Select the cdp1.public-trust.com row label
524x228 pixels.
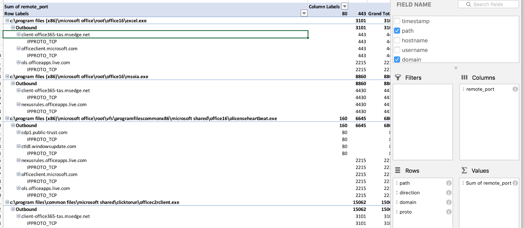(x=44, y=132)
